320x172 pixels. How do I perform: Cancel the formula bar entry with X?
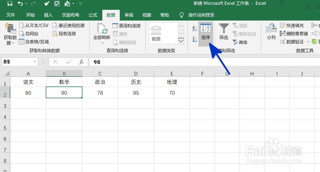(x=55, y=62)
